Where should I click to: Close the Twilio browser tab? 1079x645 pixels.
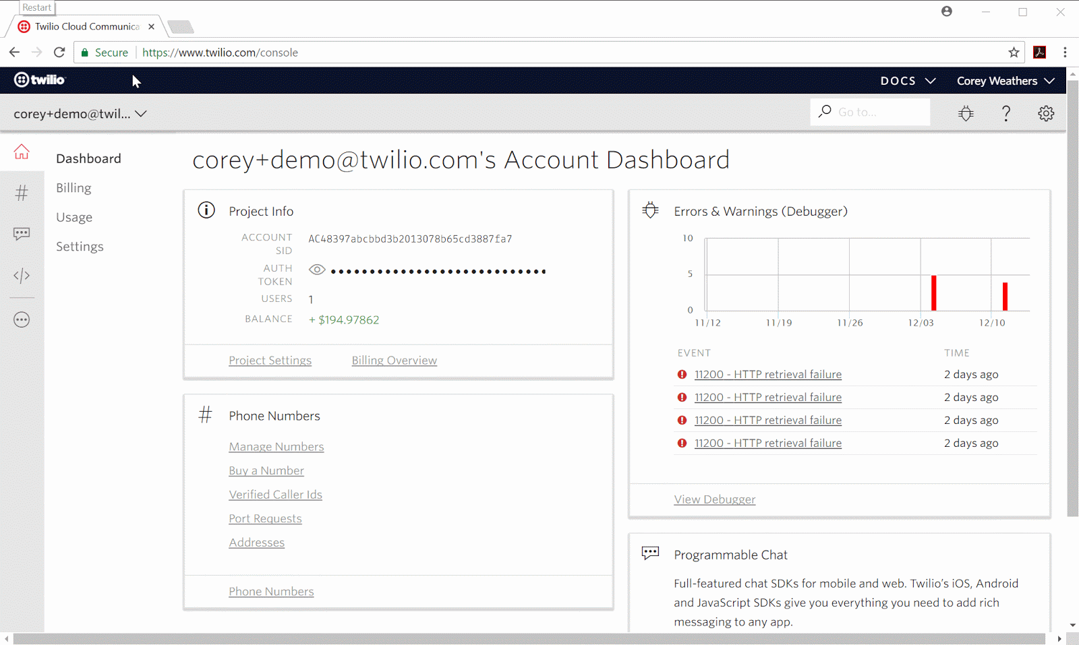click(x=151, y=27)
